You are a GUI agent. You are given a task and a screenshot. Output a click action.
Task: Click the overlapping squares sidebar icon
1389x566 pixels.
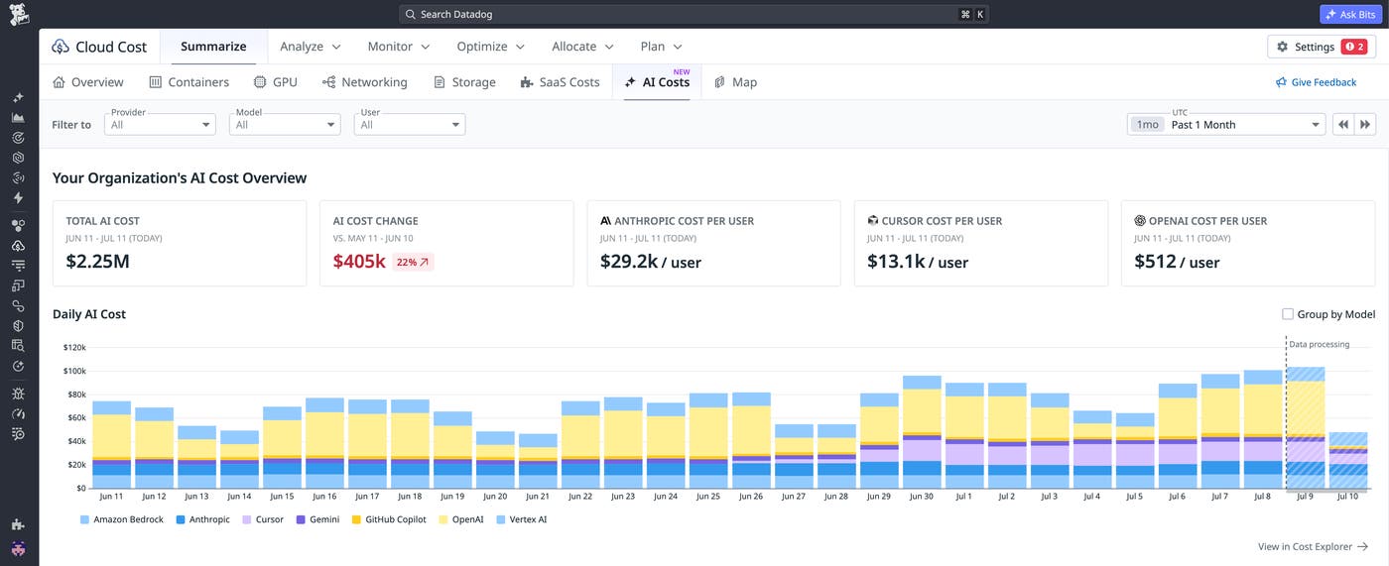(18, 285)
